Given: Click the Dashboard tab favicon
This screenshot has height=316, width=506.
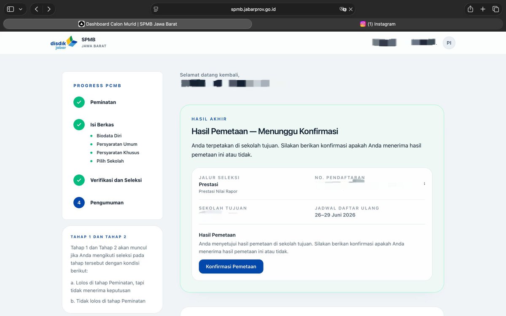Looking at the screenshot, I should 81,24.
